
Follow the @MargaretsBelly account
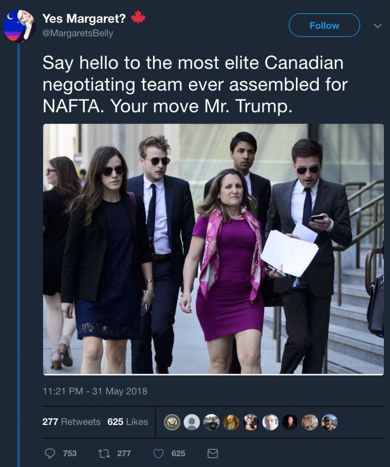[x=324, y=26]
